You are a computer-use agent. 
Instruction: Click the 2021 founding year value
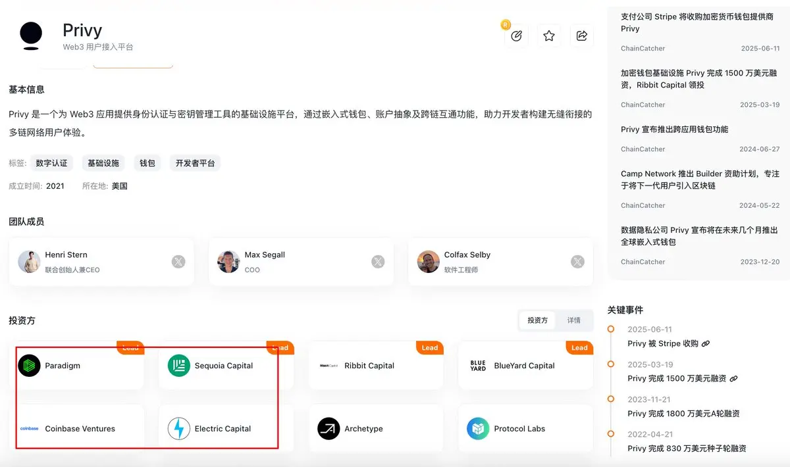(x=55, y=186)
